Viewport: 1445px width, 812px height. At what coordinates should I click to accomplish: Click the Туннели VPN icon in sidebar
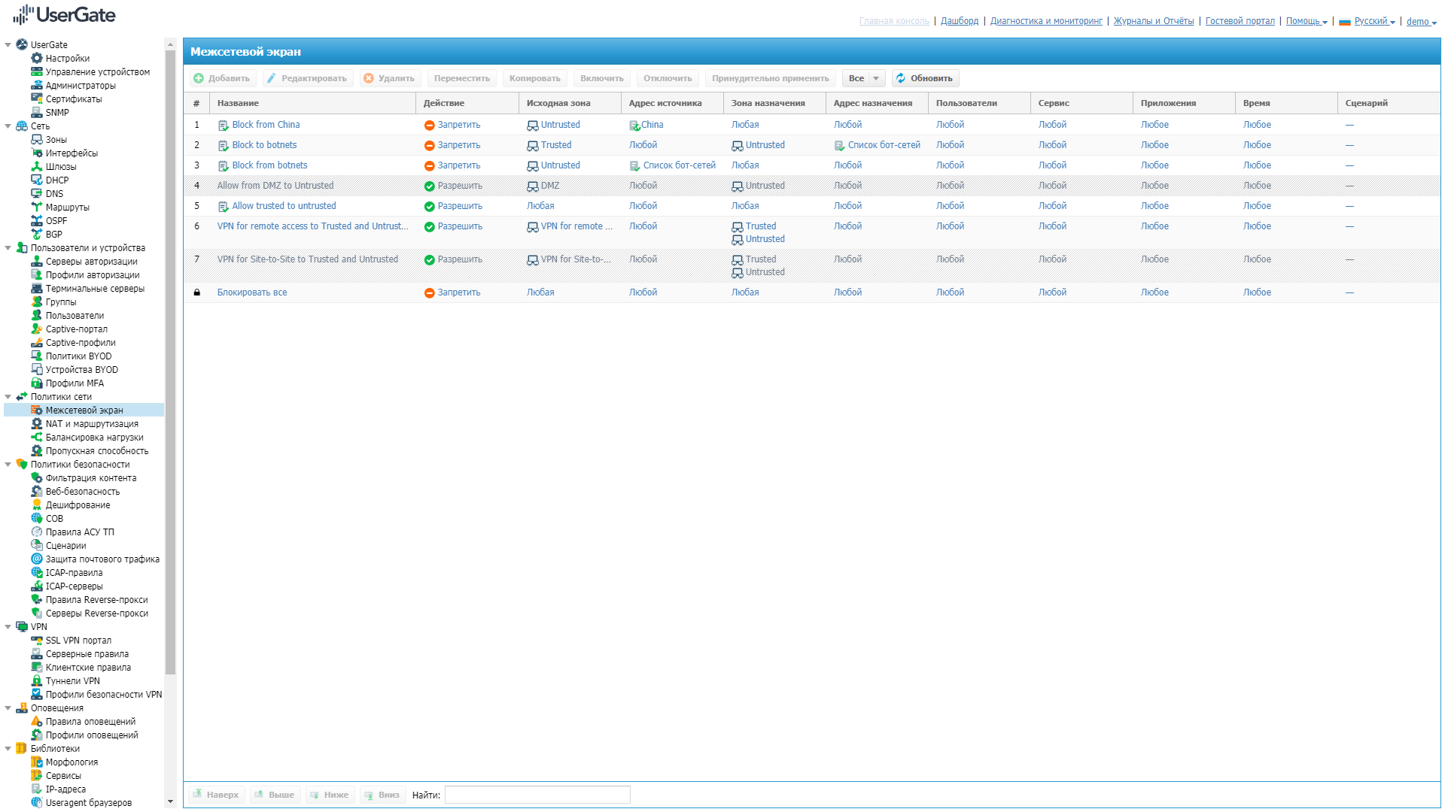(36, 681)
